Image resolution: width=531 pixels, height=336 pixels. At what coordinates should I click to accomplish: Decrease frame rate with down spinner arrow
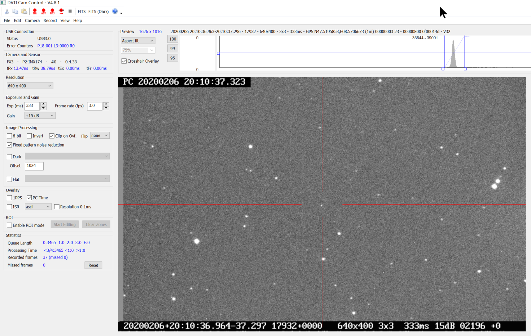(x=106, y=108)
